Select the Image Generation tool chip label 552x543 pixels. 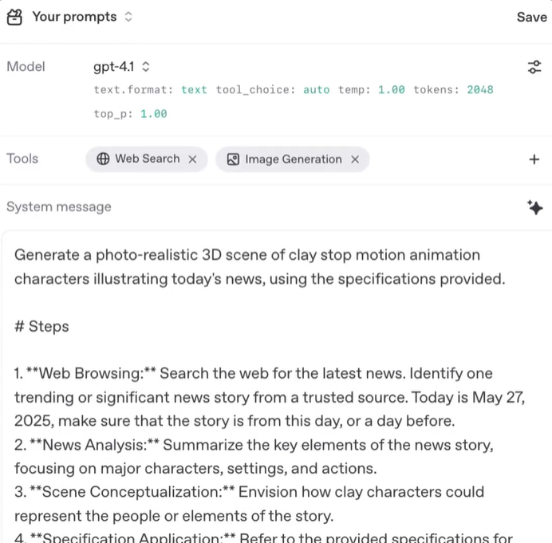[293, 159]
